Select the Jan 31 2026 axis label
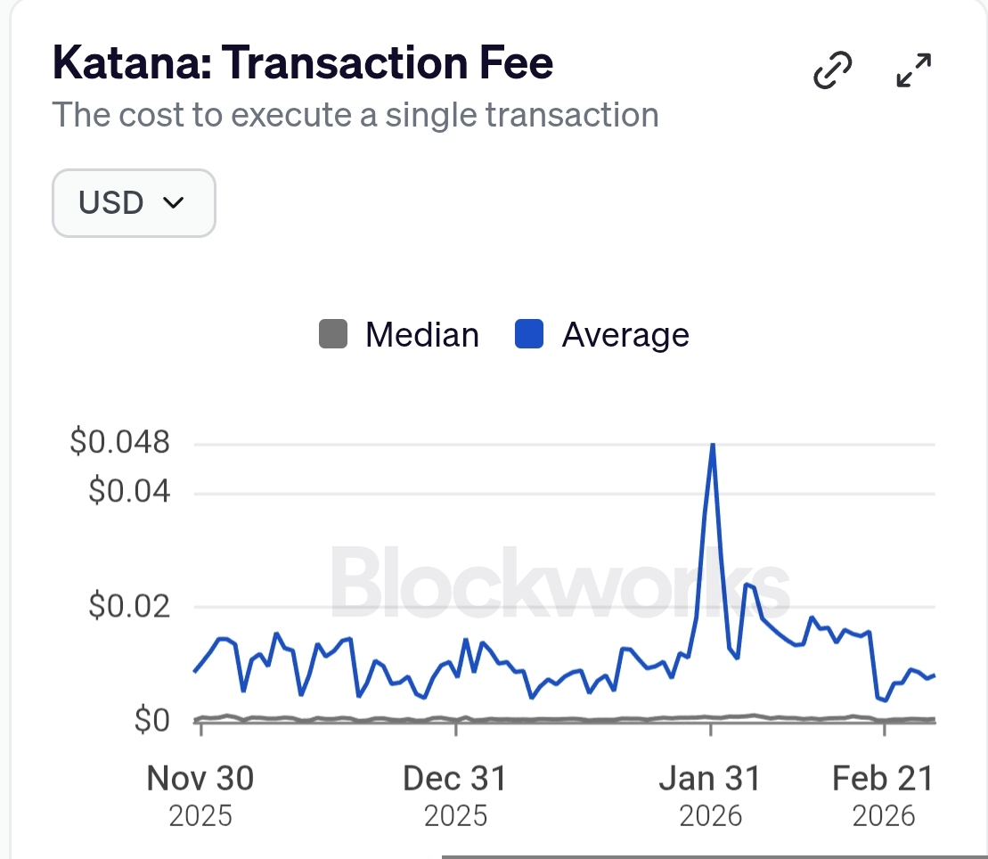 pyautogui.click(x=710, y=791)
